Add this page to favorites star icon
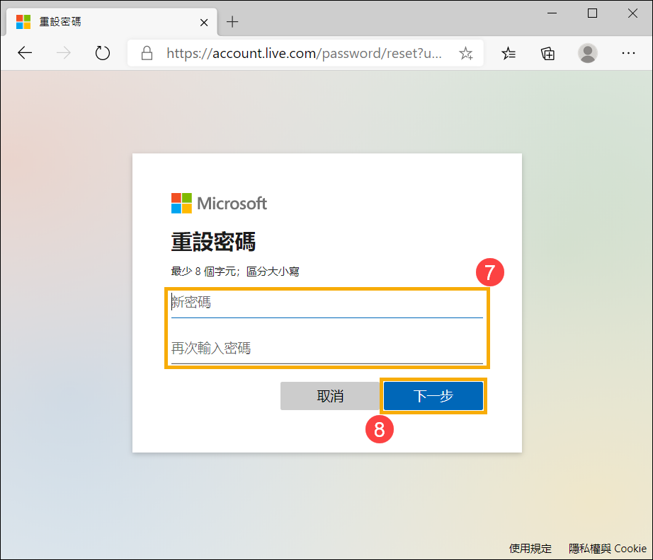Screen dimensions: 653x560 465,53
